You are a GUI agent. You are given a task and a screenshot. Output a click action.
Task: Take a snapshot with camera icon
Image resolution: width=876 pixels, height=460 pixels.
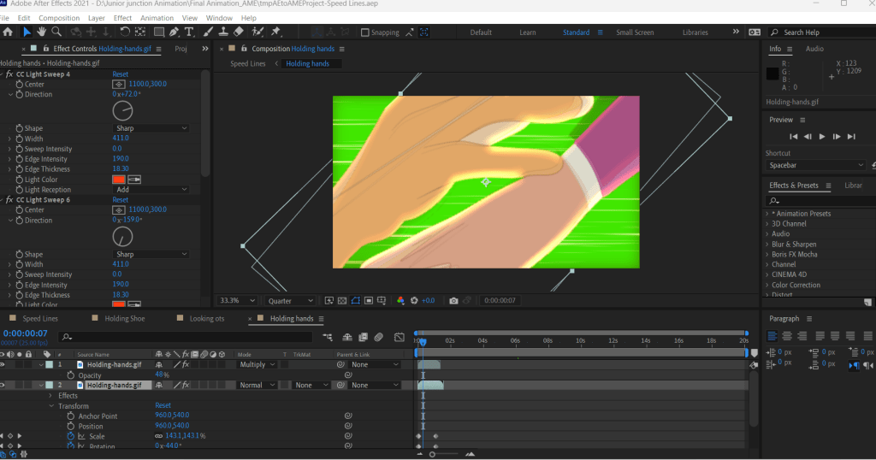pos(453,301)
